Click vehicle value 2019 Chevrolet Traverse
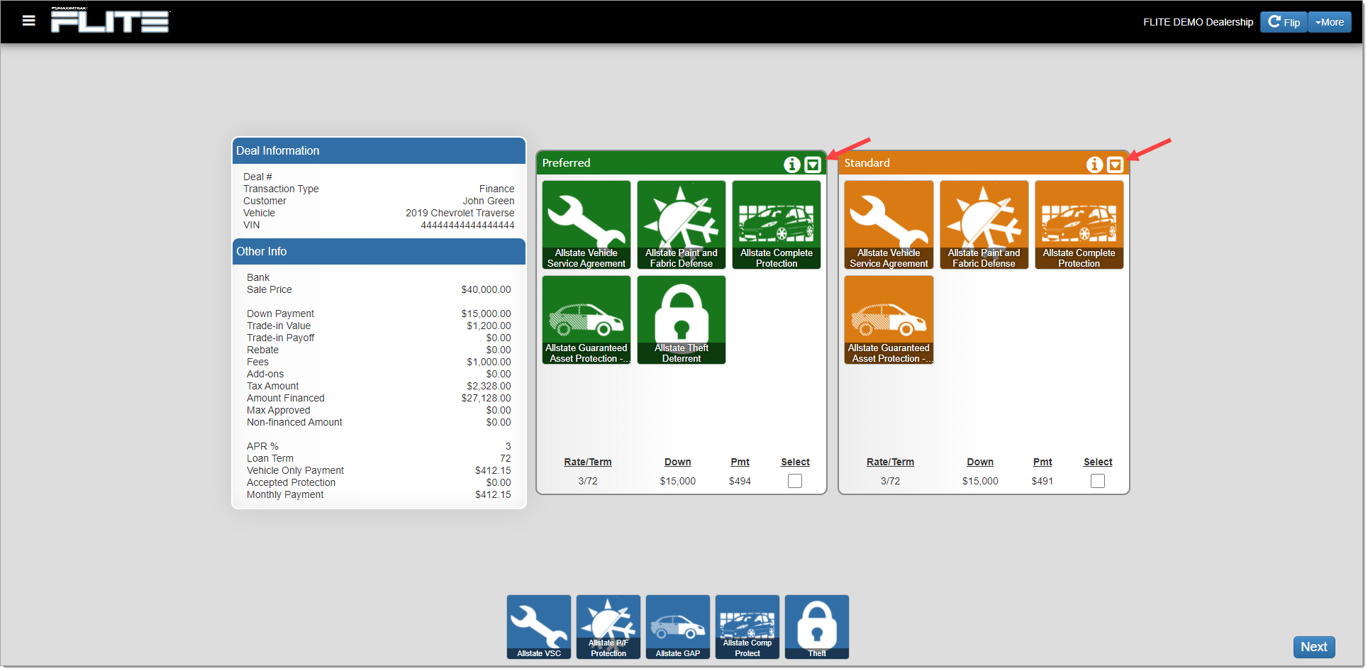Screen dimensions: 1368x671 pyautogui.click(x=460, y=213)
